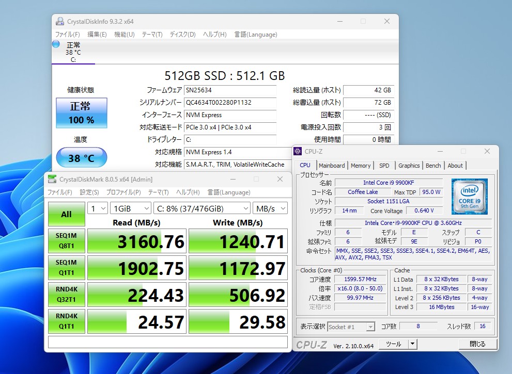Open 言語(Language) menu in CrystalDiskMark
The image size is (512, 374).
[229, 192]
